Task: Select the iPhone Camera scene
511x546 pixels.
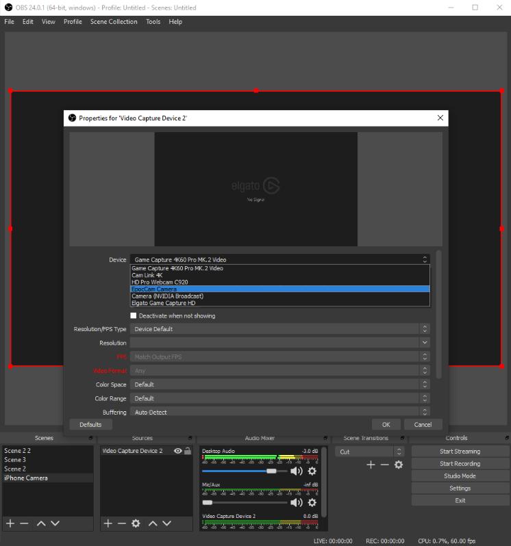Action: coord(48,478)
